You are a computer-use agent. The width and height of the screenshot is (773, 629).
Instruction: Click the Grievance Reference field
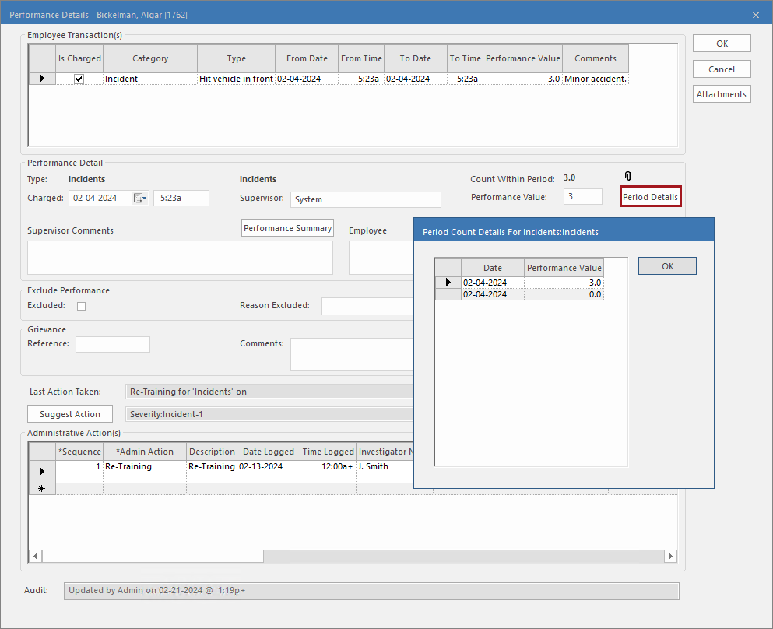112,344
